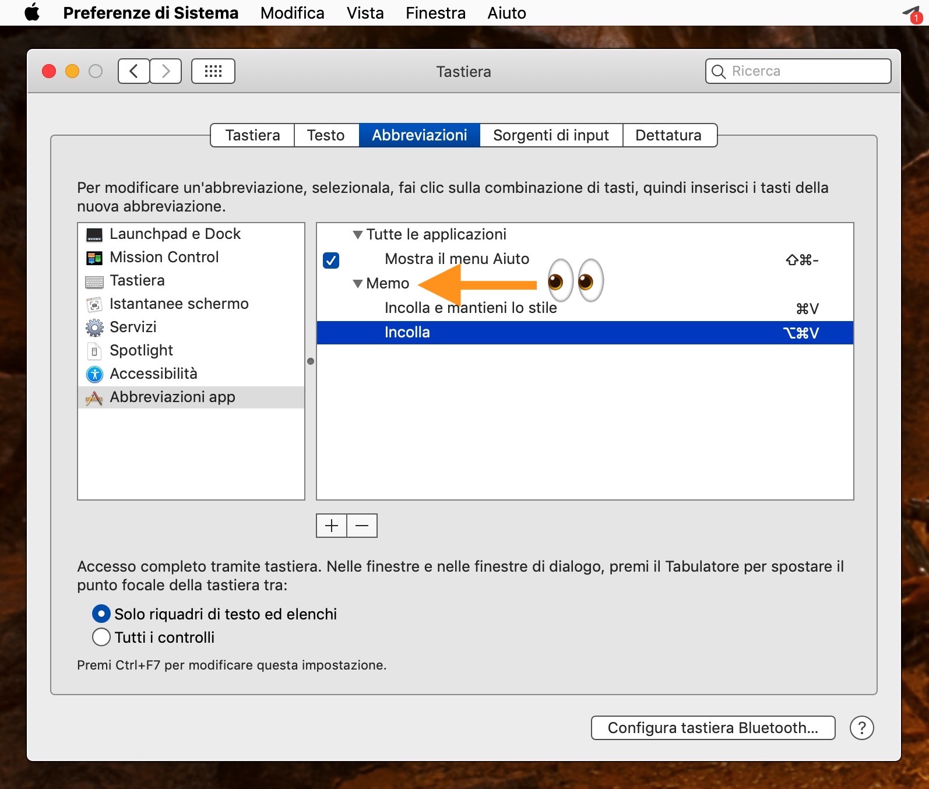Switch to Sorgenti di input tab
This screenshot has height=789, width=929.
(551, 135)
